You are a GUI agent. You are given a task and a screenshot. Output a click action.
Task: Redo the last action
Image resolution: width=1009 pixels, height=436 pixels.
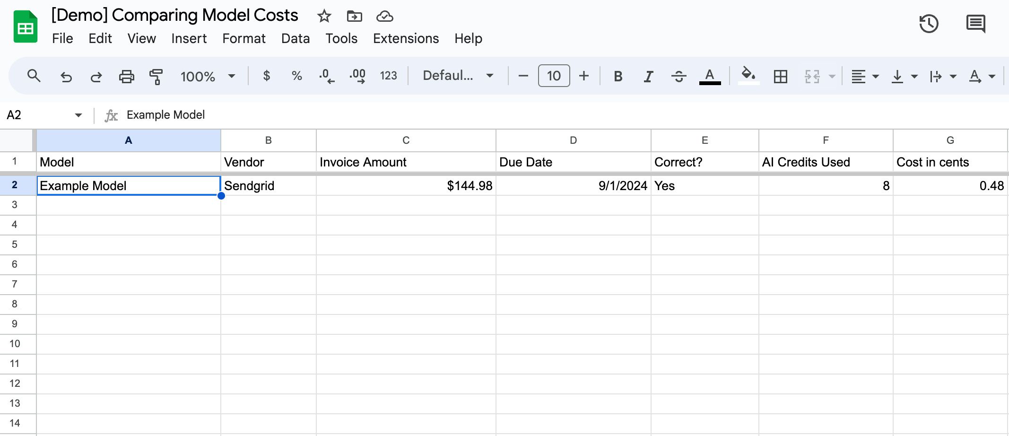pyautogui.click(x=96, y=76)
